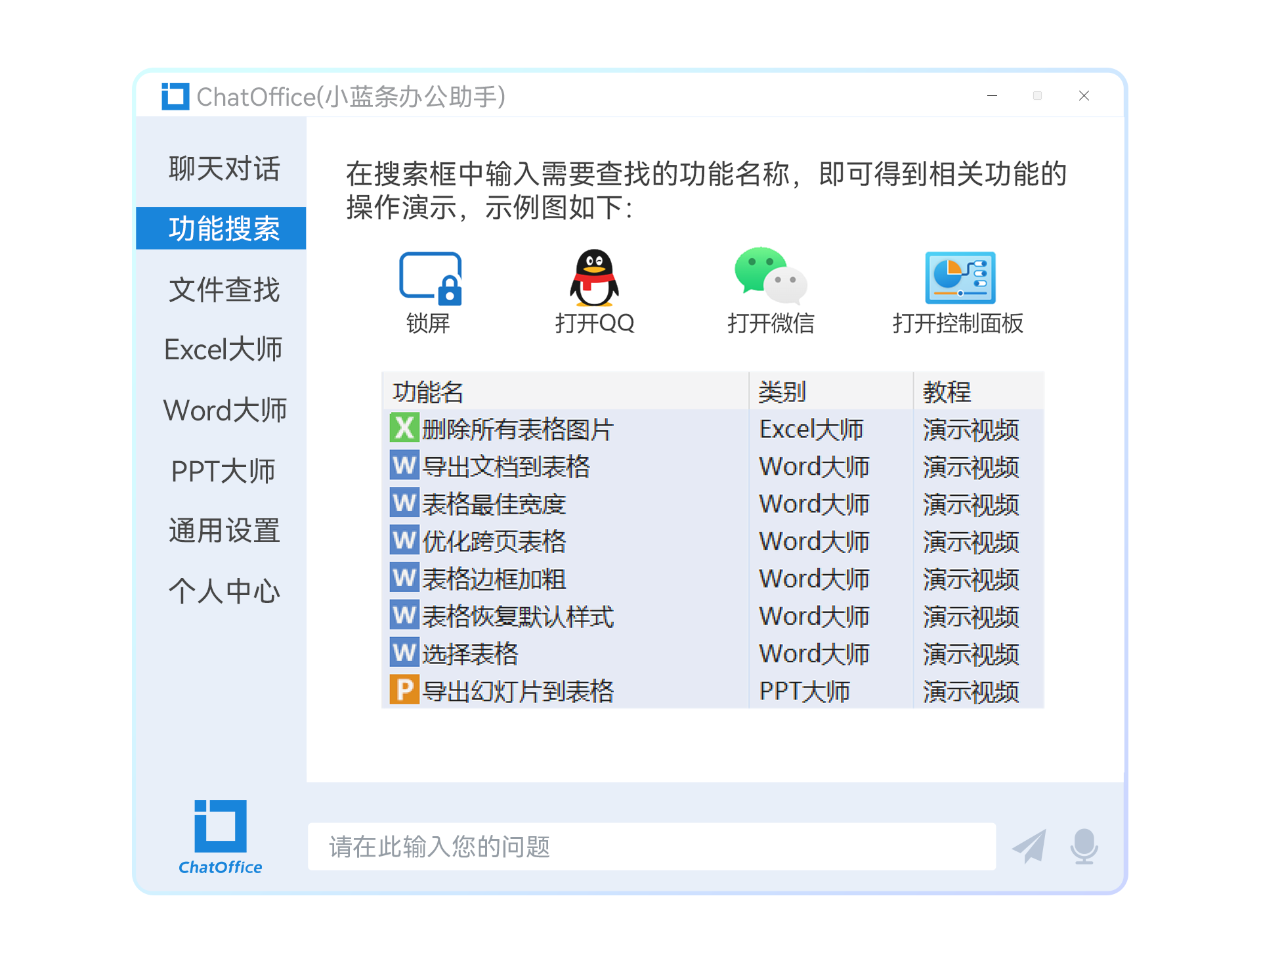Open 通用设置 in sidebar

pyautogui.click(x=224, y=531)
